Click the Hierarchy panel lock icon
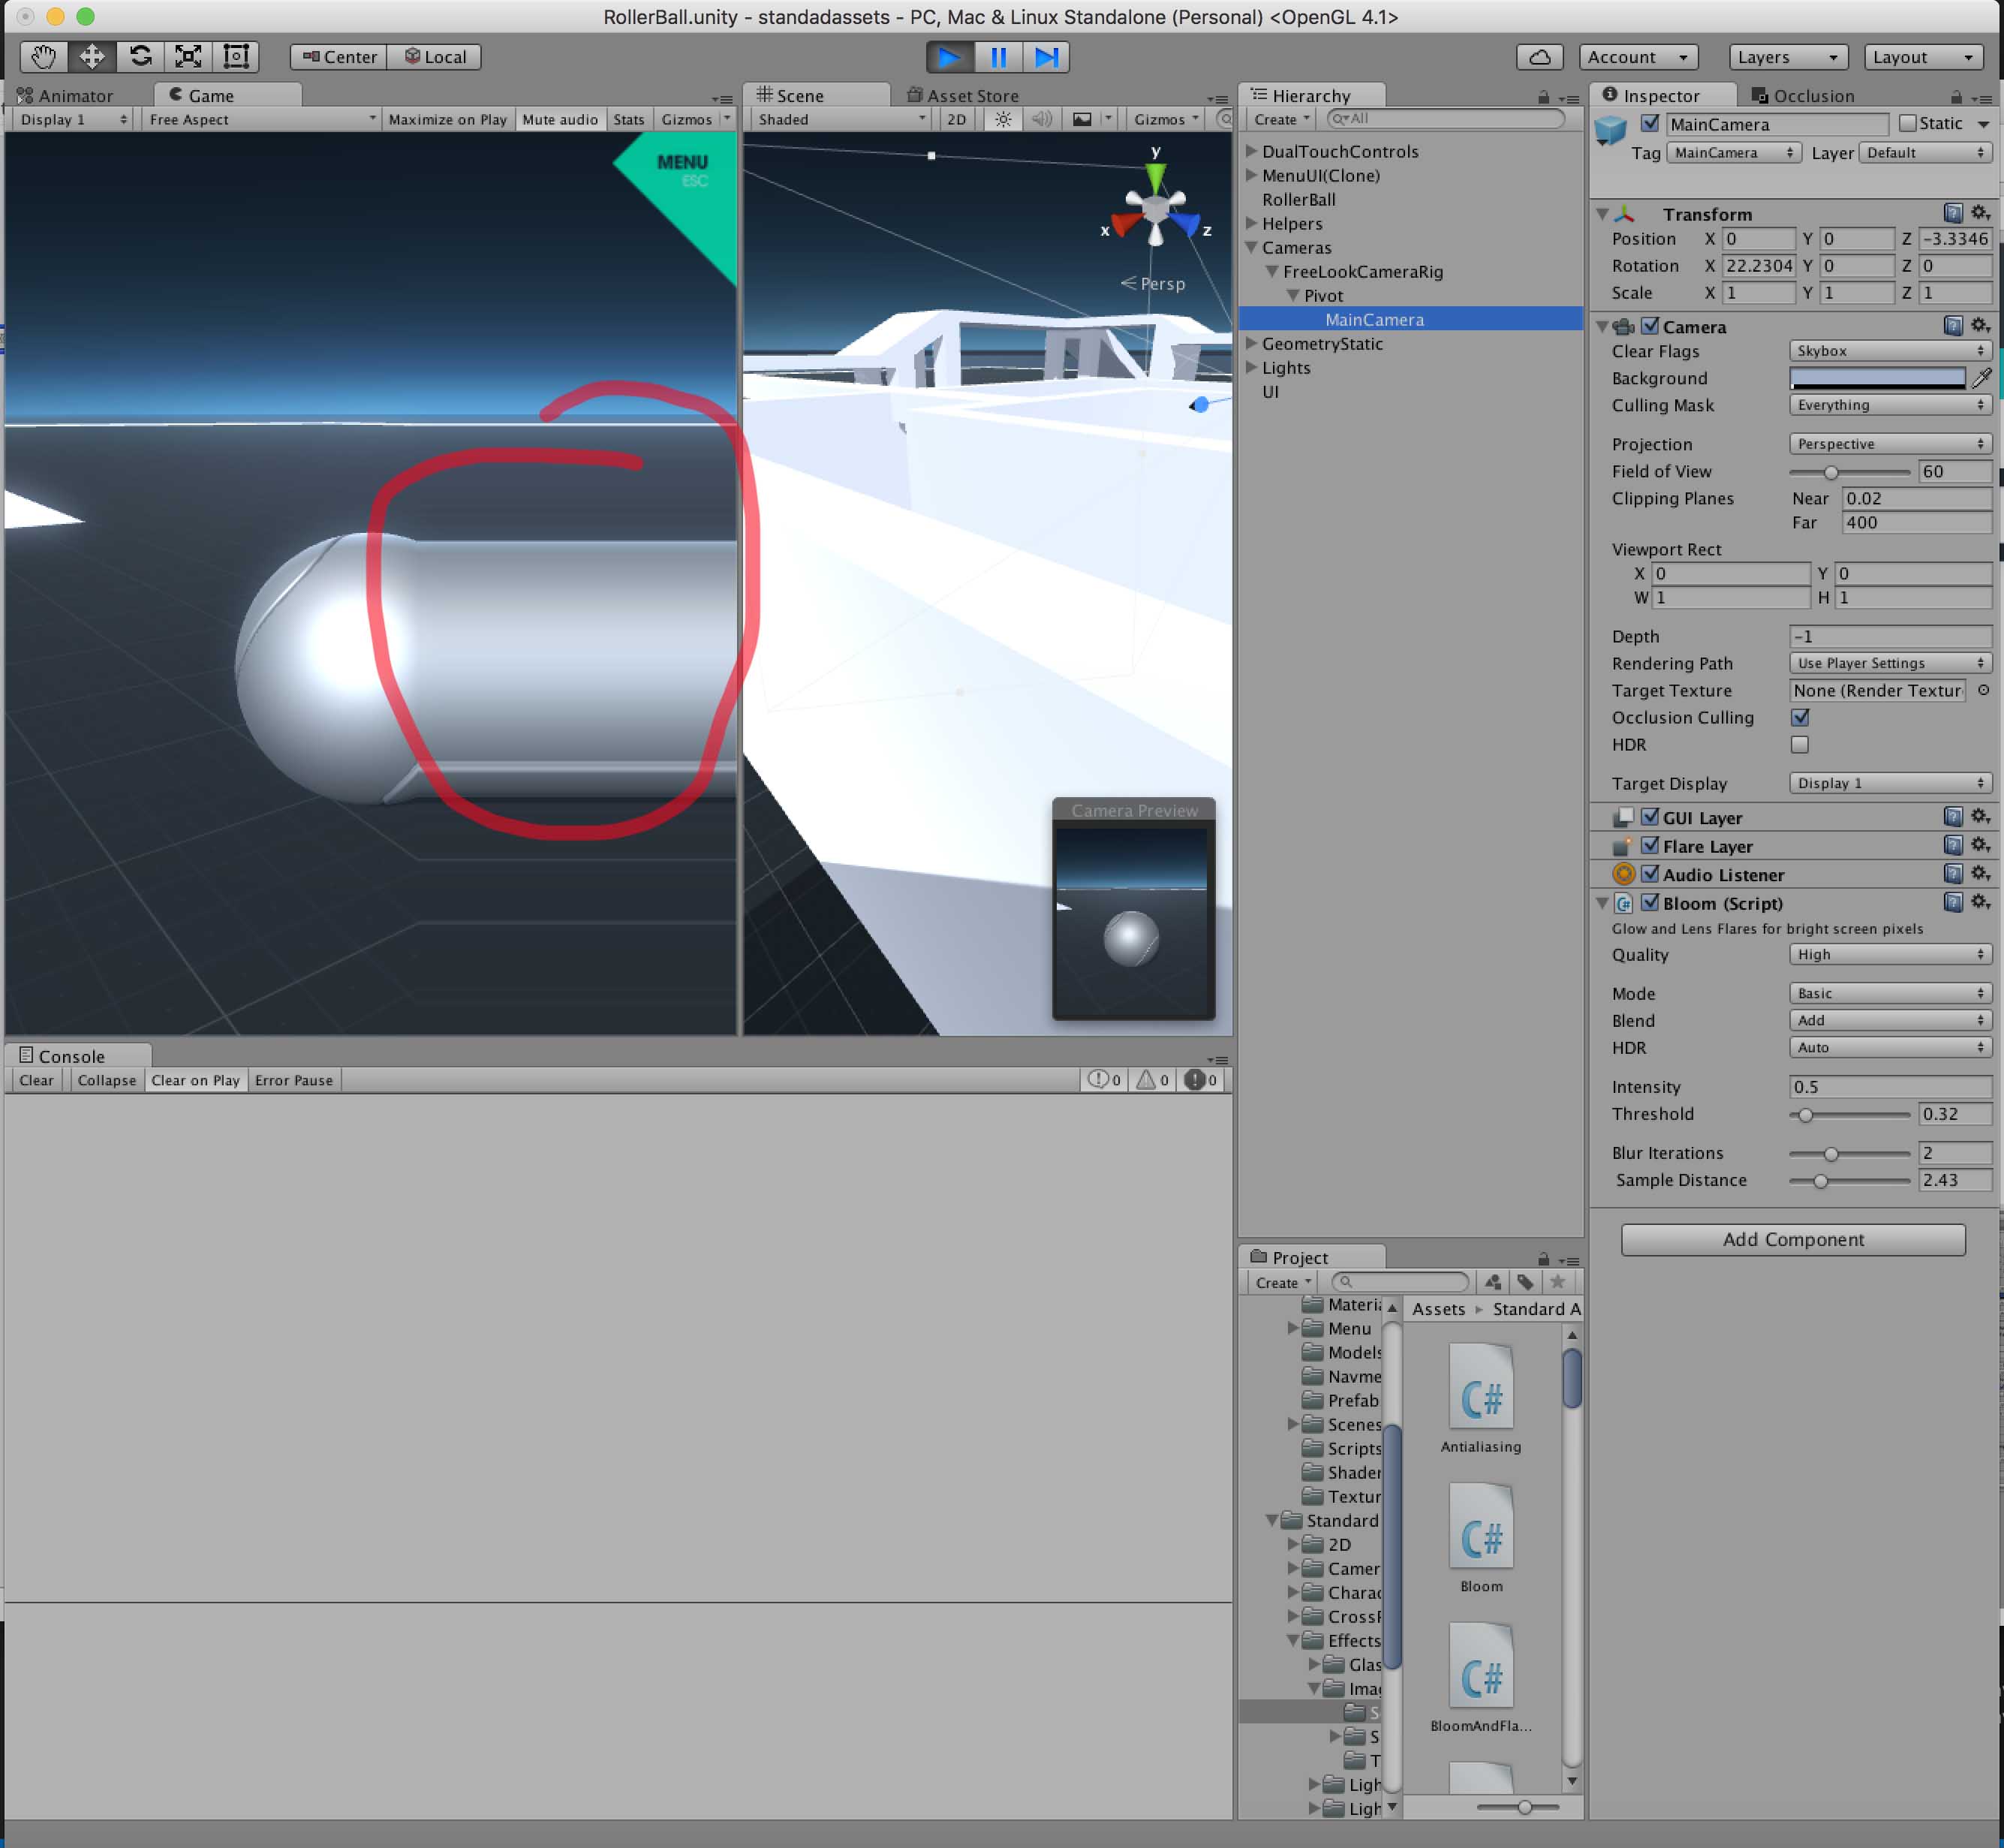2004x1848 pixels. click(1543, 97)
